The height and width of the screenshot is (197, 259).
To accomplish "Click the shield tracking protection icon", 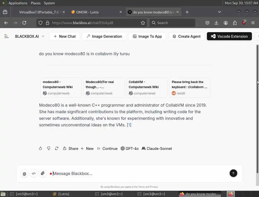I will point(40,23).
